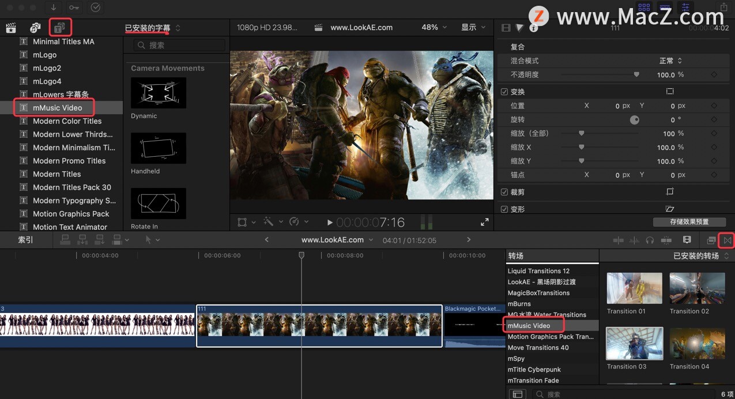Click the insert clip edit icon
The width and height of the screenshot is (735, 399).
(82, 240)
